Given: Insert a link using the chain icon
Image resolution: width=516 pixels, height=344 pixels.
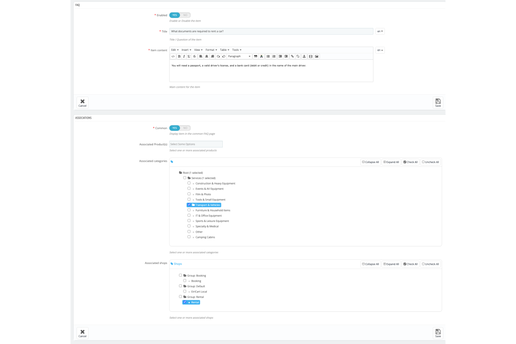Looking at the screenshot, I should (292, 56).
